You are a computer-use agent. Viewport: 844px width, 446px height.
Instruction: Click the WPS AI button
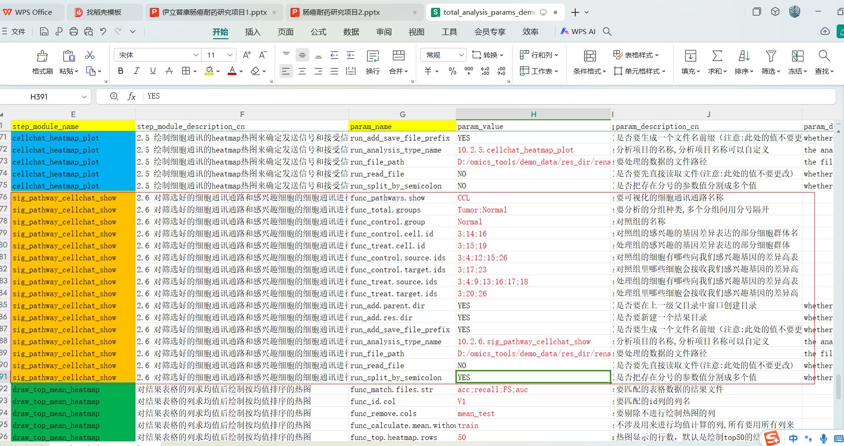tap(578, 31)
